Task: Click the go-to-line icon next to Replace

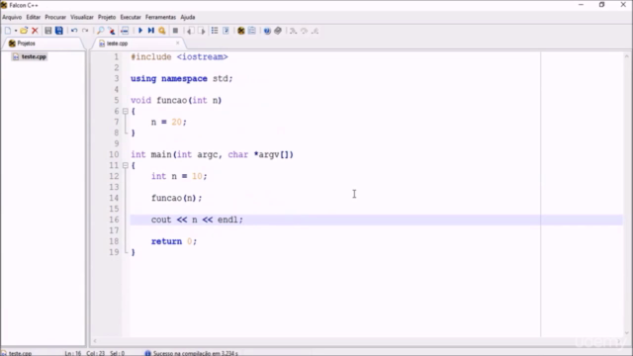Action: click(x=125, y=31)
